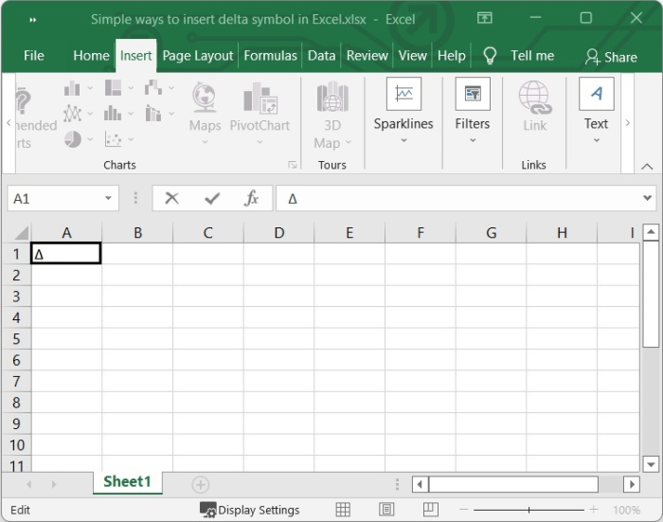This screenshot has height=522, width=663.
Task: Open the Charts dialog launcher
Action: 292,165
